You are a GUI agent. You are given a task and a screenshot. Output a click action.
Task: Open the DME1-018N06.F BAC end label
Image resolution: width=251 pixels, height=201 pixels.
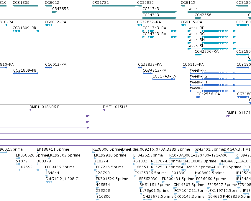point(44,107)
